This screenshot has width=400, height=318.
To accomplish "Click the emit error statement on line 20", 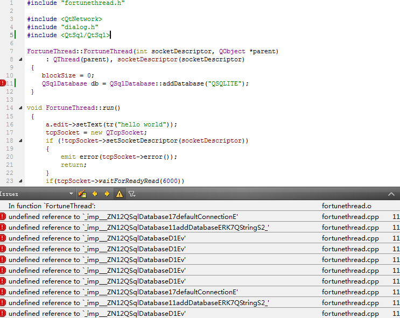I will pyautogui.click(x=119, y=157).
